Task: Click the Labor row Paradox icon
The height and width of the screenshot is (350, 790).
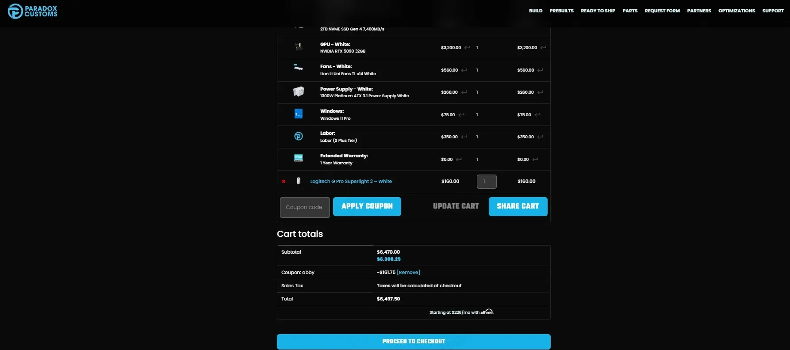Action: pos(299,136)
